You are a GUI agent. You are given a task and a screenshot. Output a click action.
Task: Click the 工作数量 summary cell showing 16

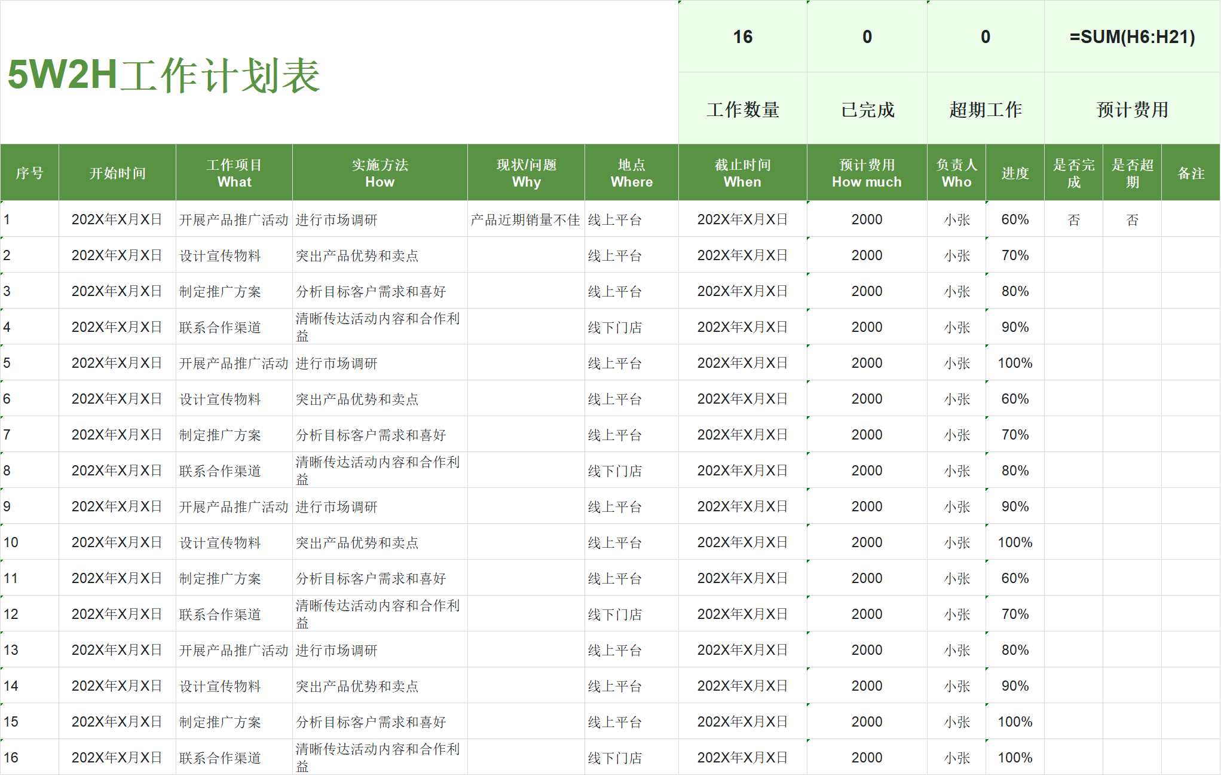click(x=742, y=37)
